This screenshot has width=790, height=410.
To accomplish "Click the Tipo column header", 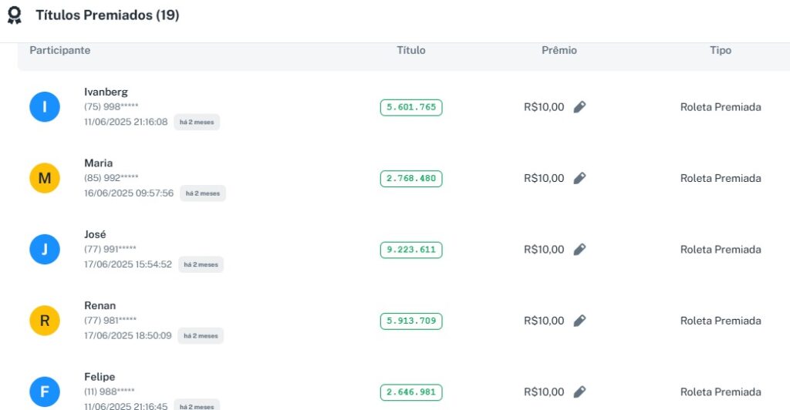I will pyautogui.click(x=721, y=51).
